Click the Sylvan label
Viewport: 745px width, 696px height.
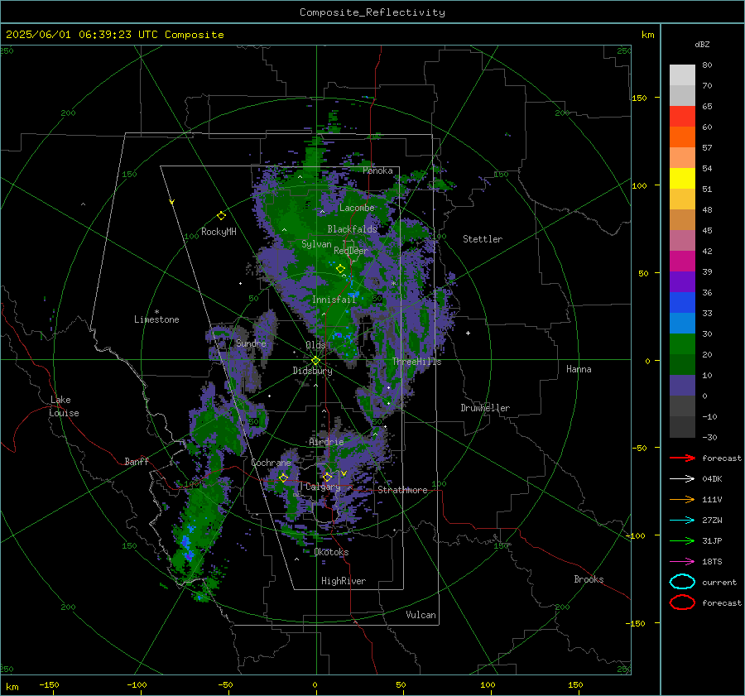click(316, 244)
